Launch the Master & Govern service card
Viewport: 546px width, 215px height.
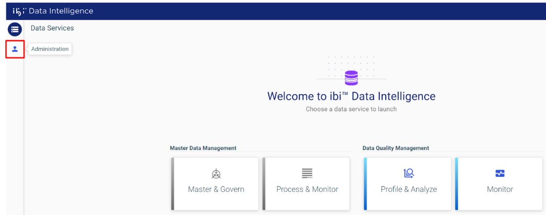click(215, 184)
